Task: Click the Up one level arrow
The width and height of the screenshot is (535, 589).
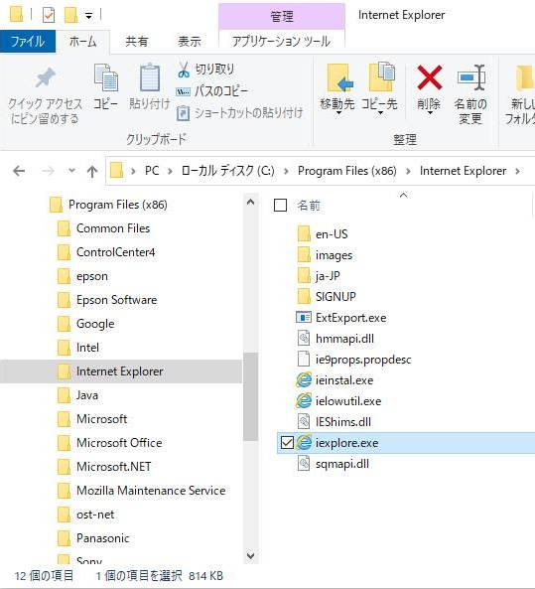Action: click(92, 172)
